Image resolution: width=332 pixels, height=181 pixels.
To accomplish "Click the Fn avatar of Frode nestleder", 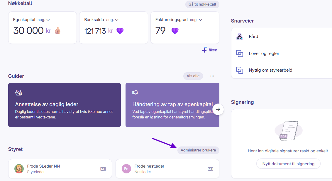I will (x=126, y=169).
